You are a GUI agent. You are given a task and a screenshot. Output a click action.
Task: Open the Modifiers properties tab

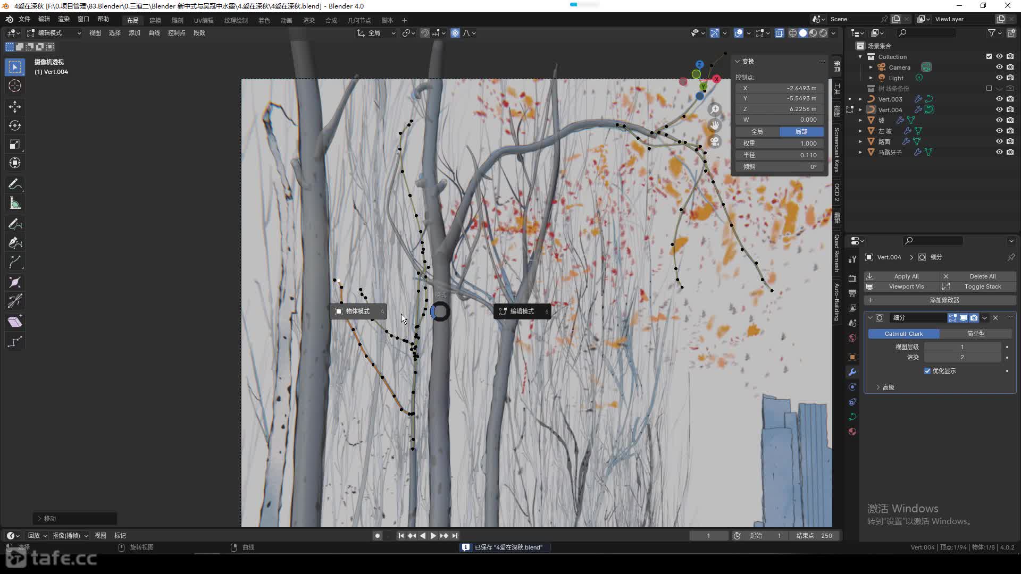coord(852,372)
